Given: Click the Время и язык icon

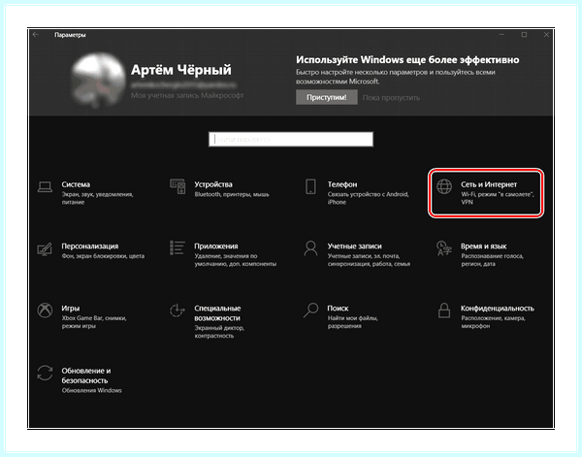Looking at the screenshot, I should pos(444,248).
